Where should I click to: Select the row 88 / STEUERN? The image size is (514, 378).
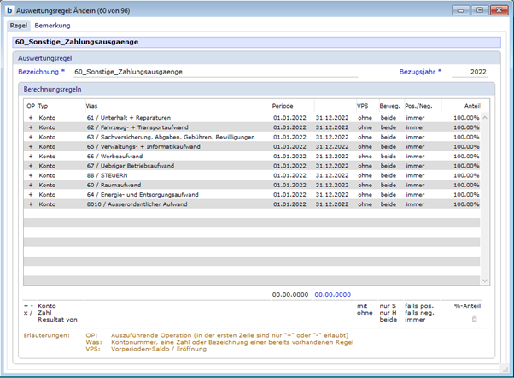tap(128, 174)
